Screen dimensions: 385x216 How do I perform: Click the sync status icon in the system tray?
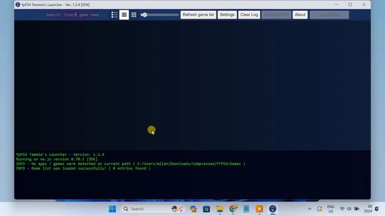tap(319, 209)
